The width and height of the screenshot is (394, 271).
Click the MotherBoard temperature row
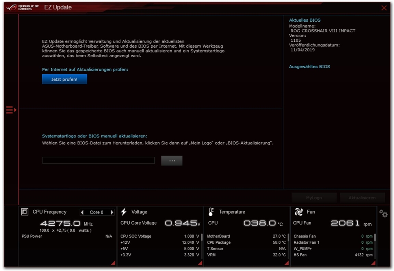246,236
